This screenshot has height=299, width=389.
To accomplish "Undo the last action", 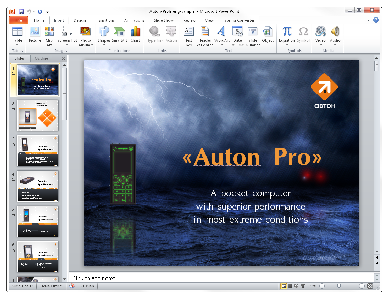I will click(x=29, y=11).
